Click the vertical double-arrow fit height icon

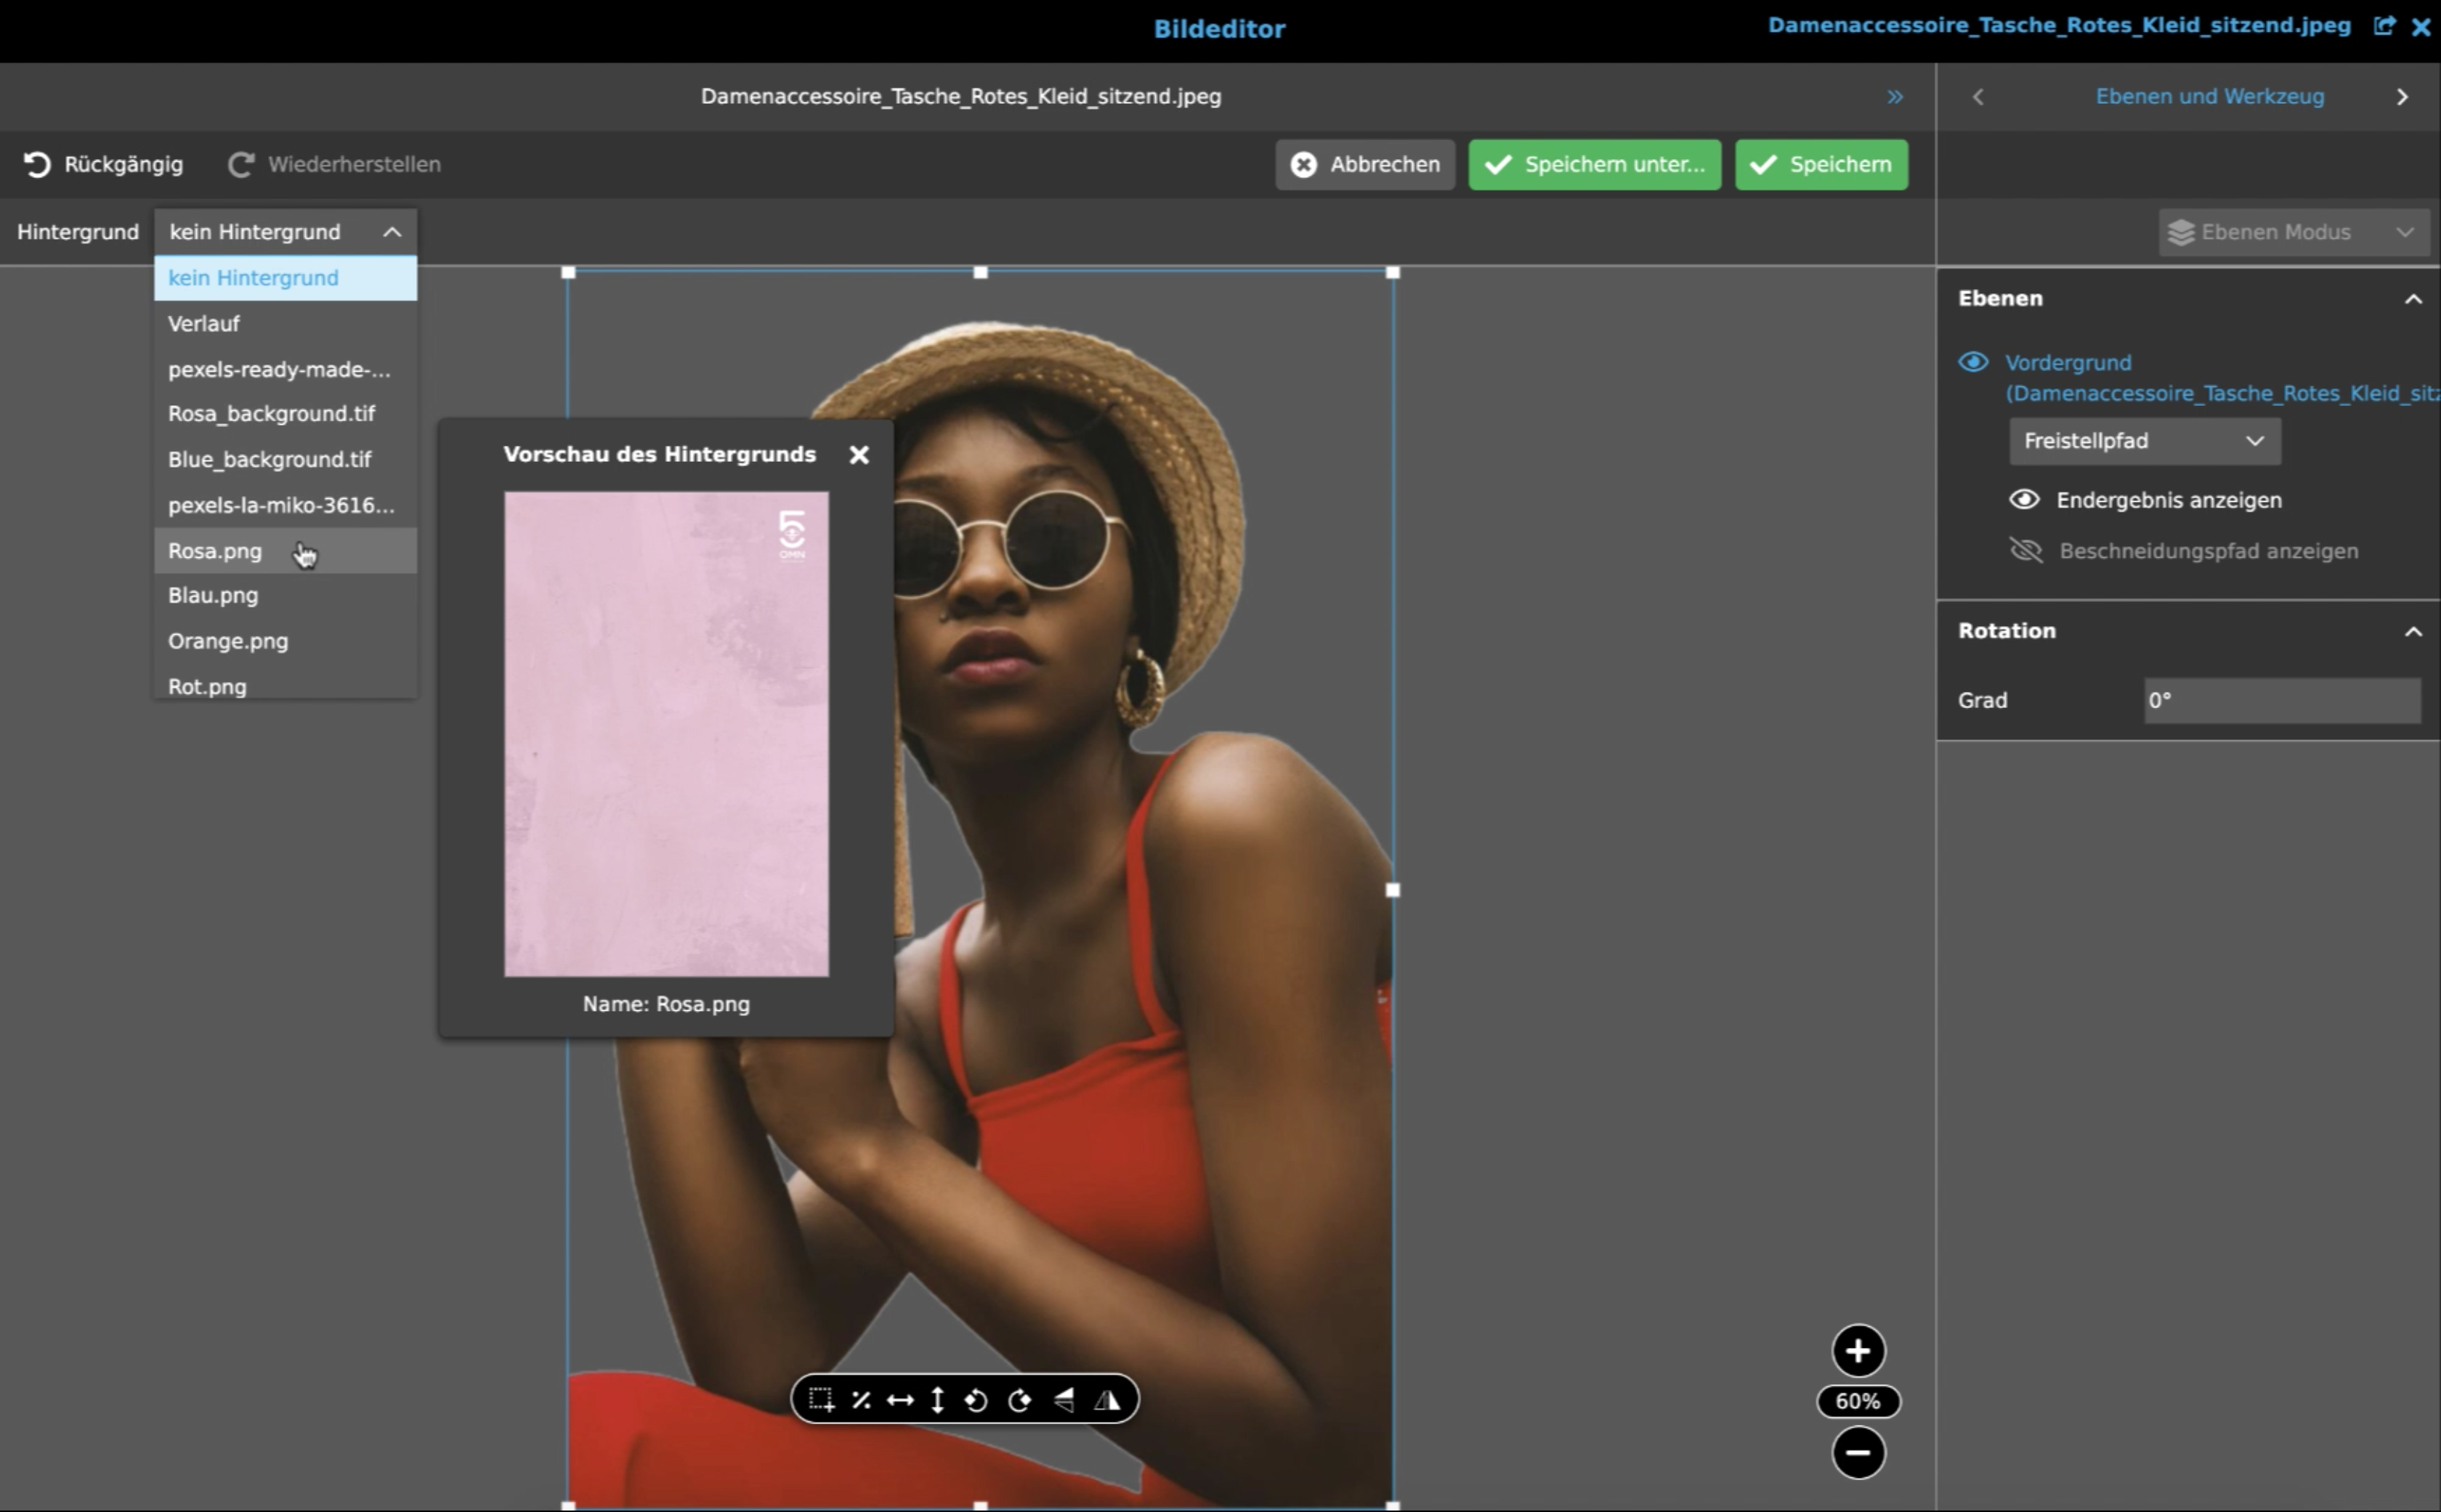(937, 1400)
